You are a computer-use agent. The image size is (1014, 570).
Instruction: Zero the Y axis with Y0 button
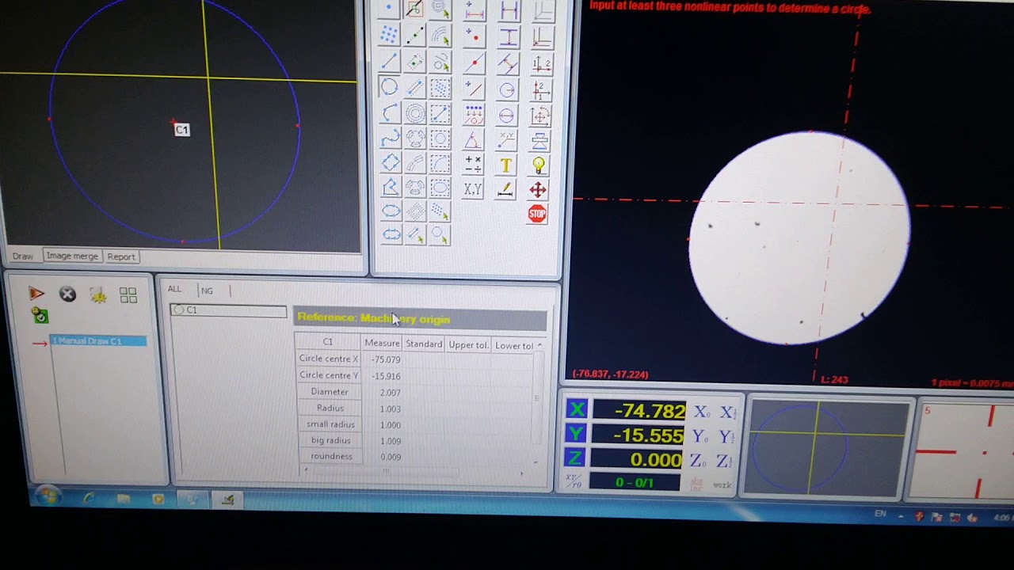point(700,436)
